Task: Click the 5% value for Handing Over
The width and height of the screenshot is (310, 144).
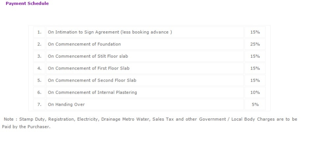Action: tap(255, 104)
